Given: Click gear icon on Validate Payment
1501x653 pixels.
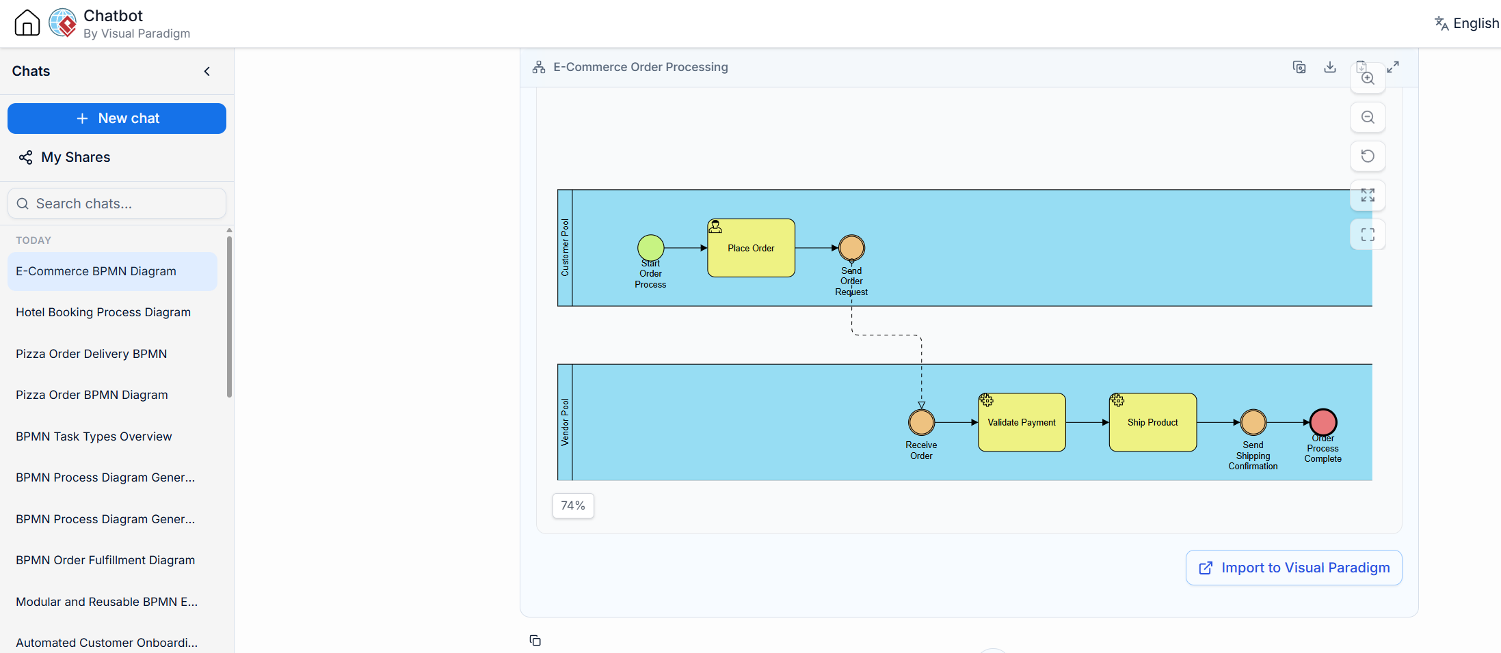Looking at the screenshot, I should (986, 400).
